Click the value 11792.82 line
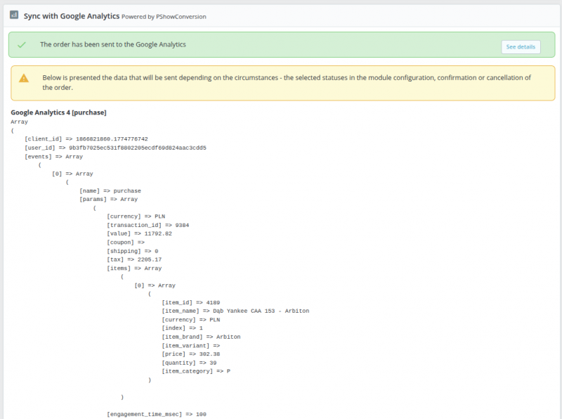 point(139,233)
